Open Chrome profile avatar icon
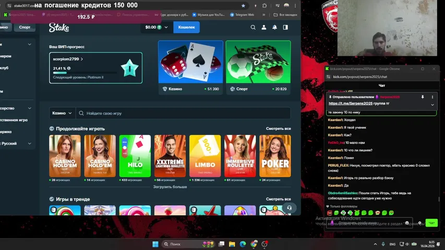This screenshot has height=250, width=445. (286, 6)
